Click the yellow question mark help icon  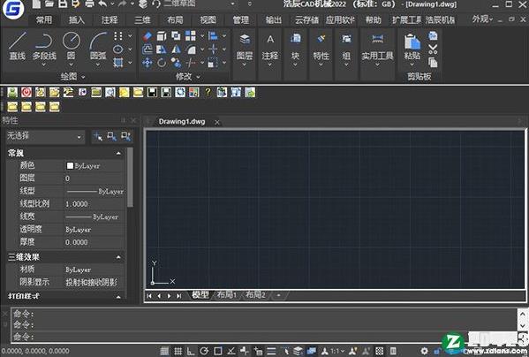208,92
